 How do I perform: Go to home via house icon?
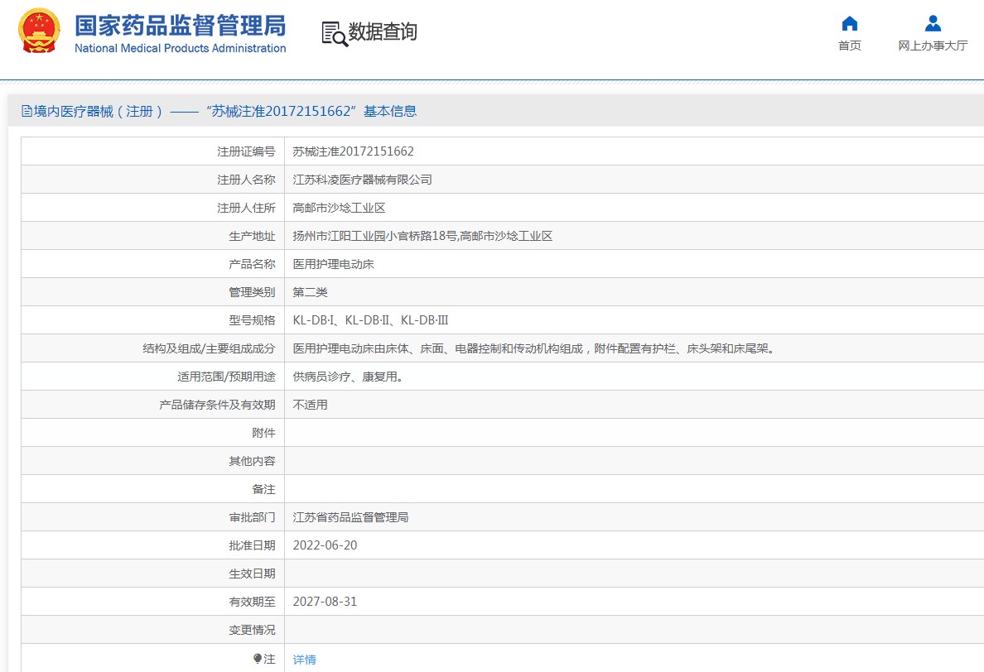(849, 23)
